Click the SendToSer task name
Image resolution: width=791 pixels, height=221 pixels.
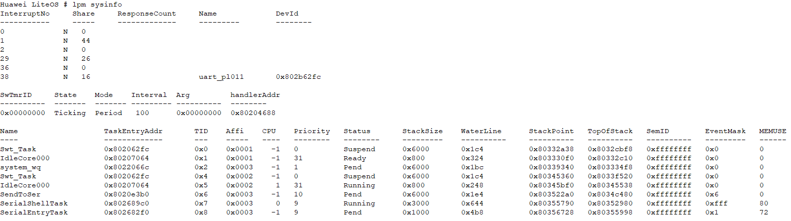[21, 194]
